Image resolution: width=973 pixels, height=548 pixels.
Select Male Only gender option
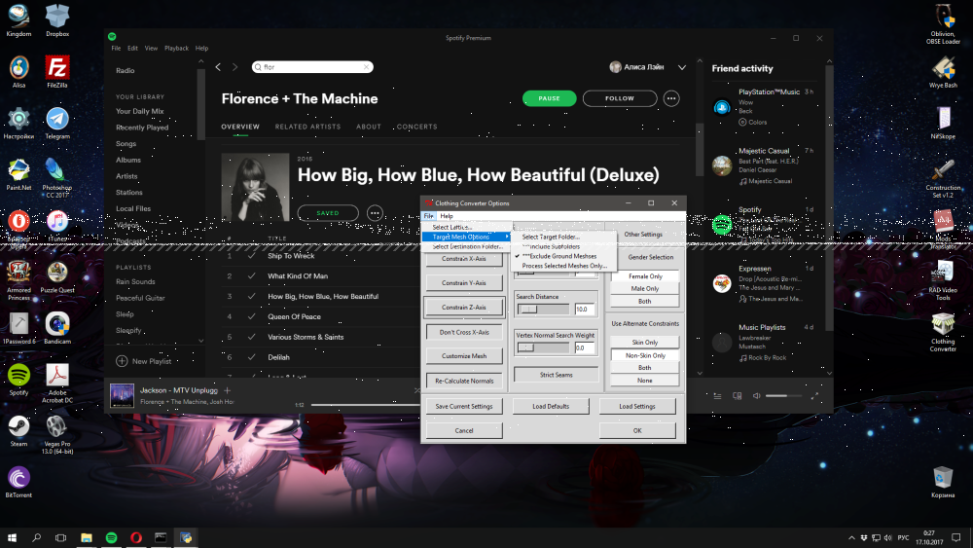coord(645,288)
